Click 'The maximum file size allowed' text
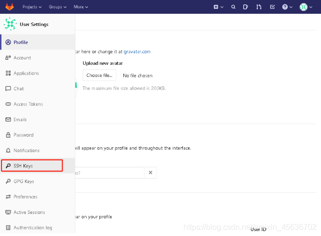Screen dimensions: 321x236 pyautogui.click(x=124, y=88)
